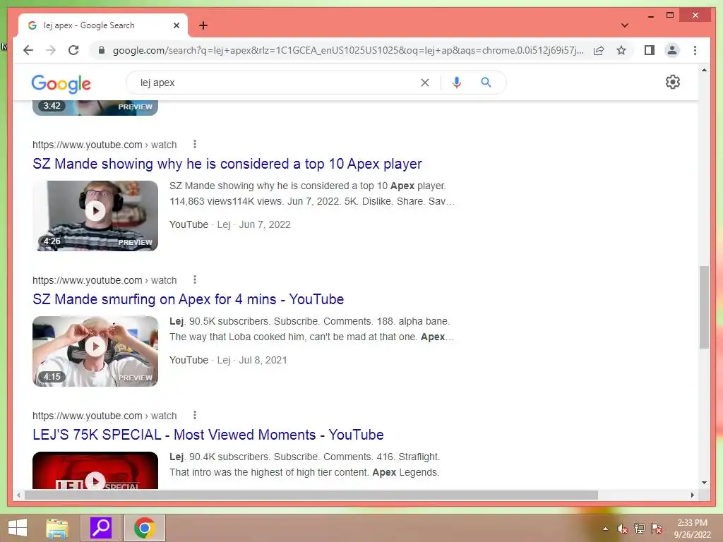Click the Google logo
Viewport: 723px width, 542px height.
click(61, 83)
